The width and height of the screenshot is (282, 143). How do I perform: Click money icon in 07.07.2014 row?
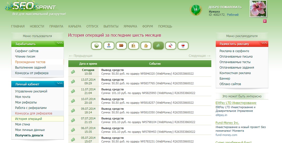tap(73, 120)
